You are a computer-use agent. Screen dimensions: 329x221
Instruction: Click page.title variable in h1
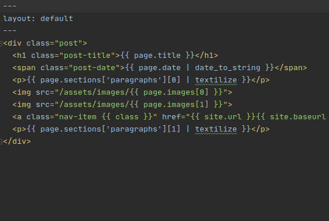(157, 56)
